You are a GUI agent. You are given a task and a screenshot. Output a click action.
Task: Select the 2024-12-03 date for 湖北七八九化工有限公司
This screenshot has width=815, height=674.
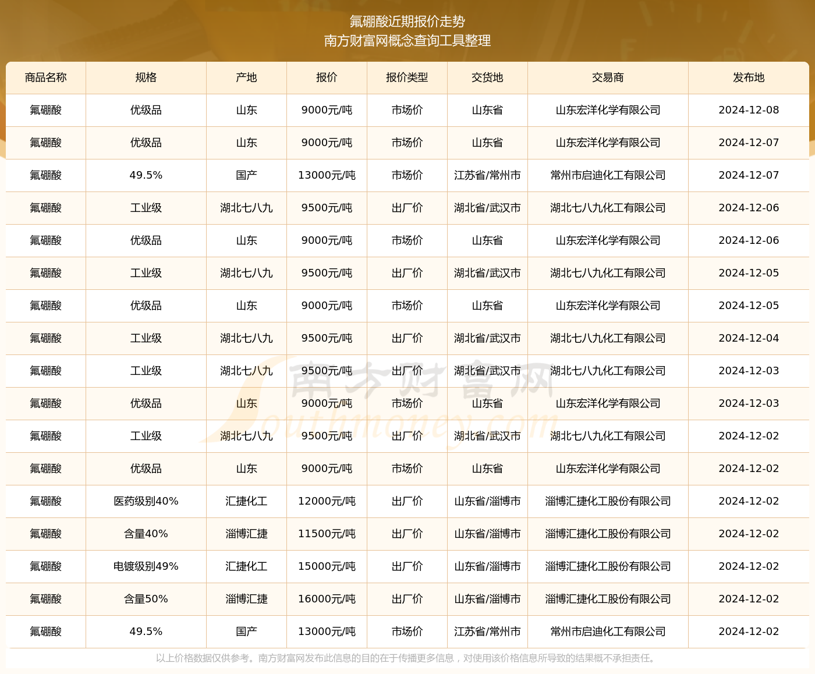click(749, 371)
